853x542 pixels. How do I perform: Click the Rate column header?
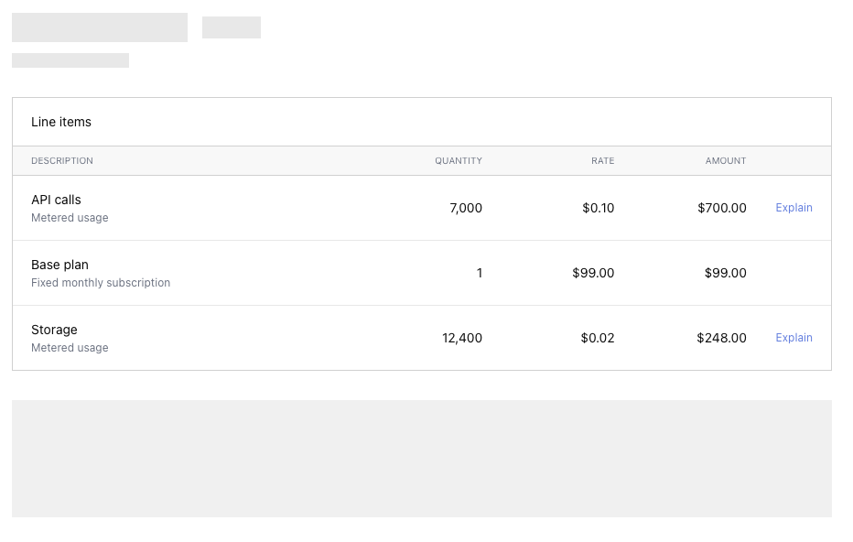tap(602, 161)
